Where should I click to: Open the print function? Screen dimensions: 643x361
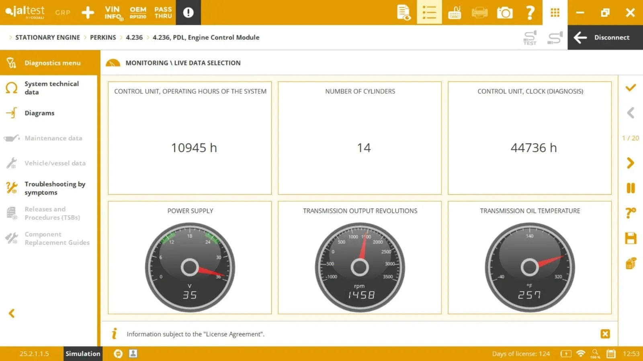[479, 12]
